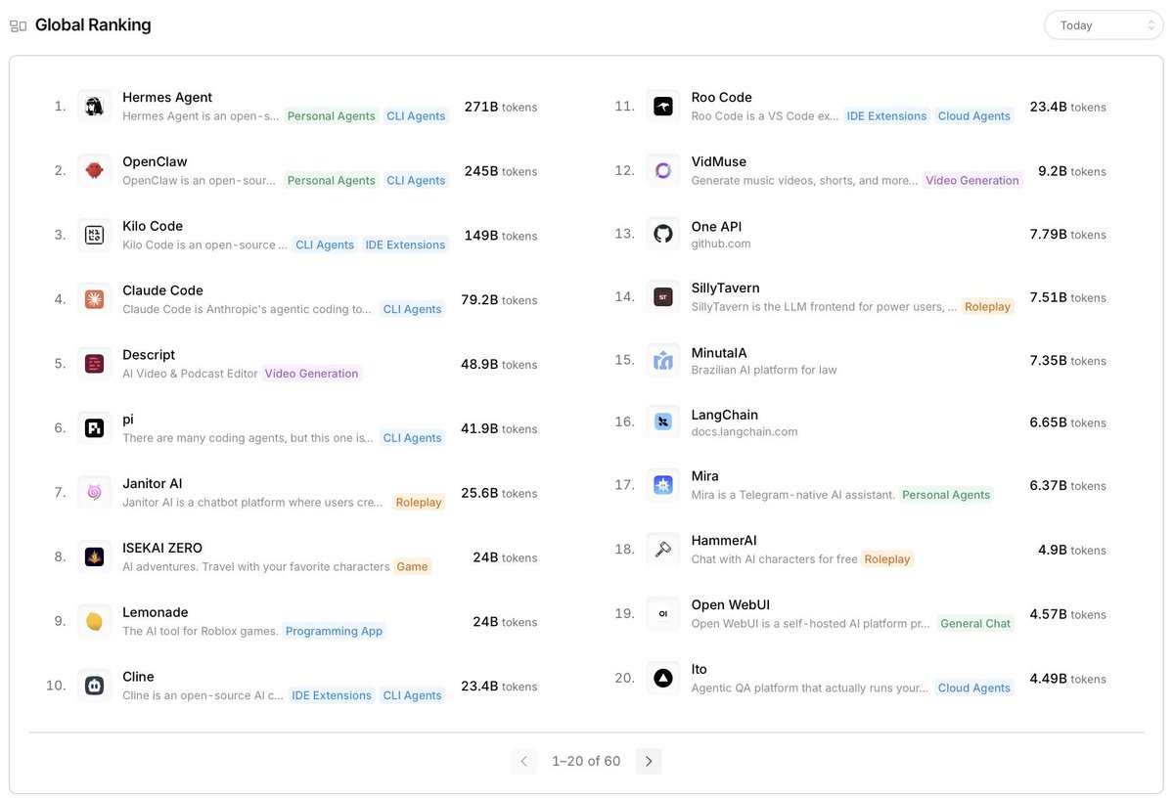The image size is (1174, 800).
Task: Select Personal Agents tag on Hermes Agent
Action: (331, 115)
